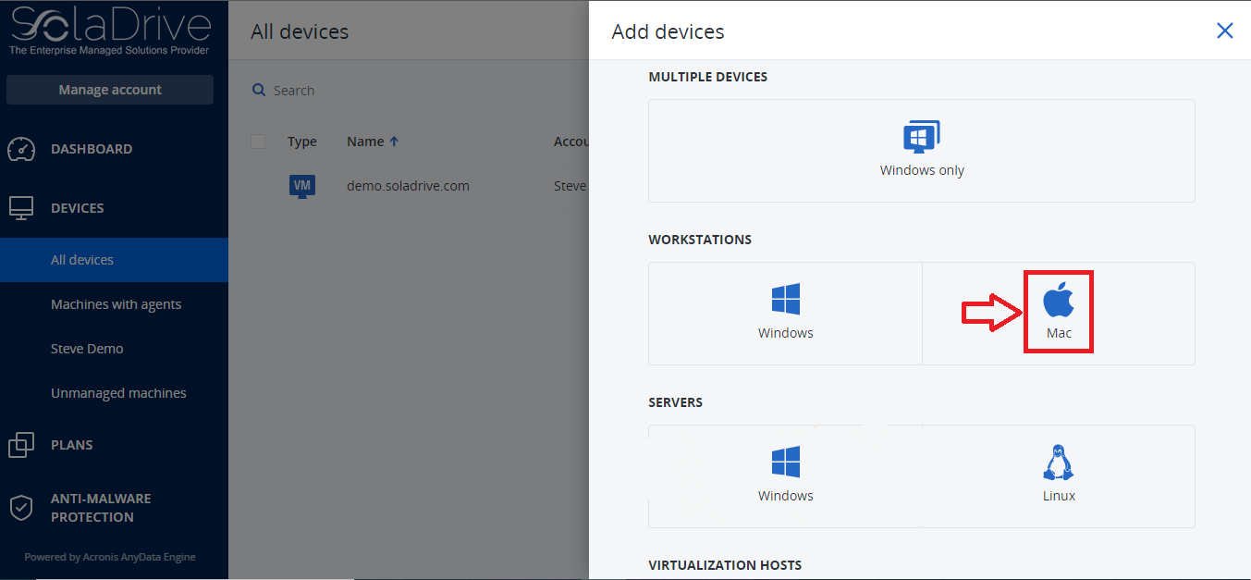Click the Windows logo under Workstations

[x=786, y=300]
